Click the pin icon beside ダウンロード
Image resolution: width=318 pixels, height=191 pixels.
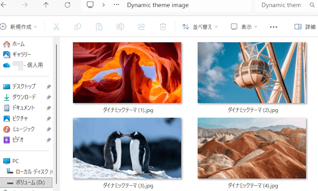tap(48, 97)
